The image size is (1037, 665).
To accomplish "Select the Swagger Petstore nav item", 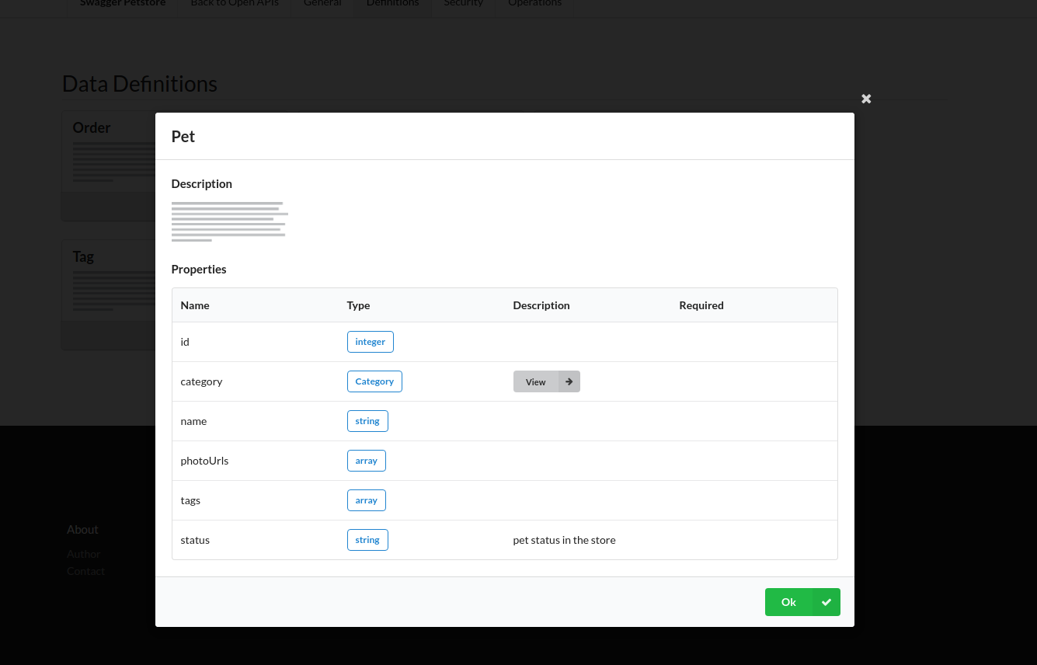I will (x=123, y=4).
